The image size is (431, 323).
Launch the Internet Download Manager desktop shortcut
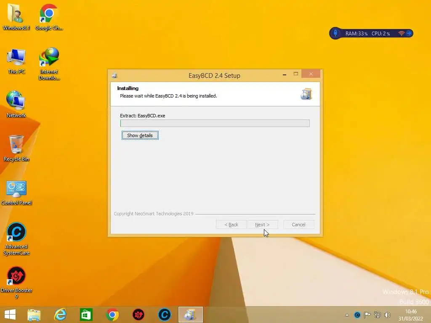49,64
